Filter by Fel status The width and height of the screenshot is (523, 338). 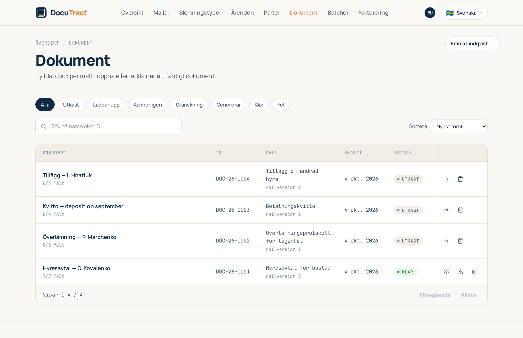281,105
